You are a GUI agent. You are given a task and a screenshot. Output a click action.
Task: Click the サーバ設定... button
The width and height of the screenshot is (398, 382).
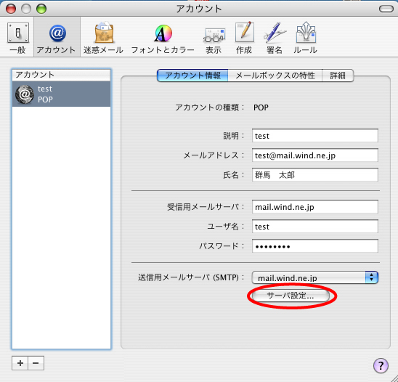291,296
